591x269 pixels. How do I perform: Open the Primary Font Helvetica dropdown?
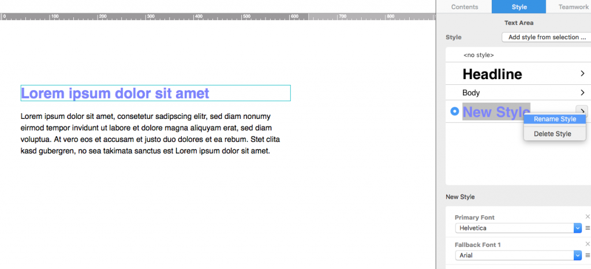[x=519, y=228]
